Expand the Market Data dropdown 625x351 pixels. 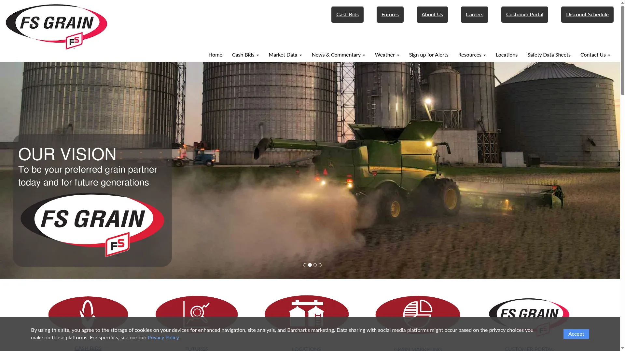[x=285, y=55]
